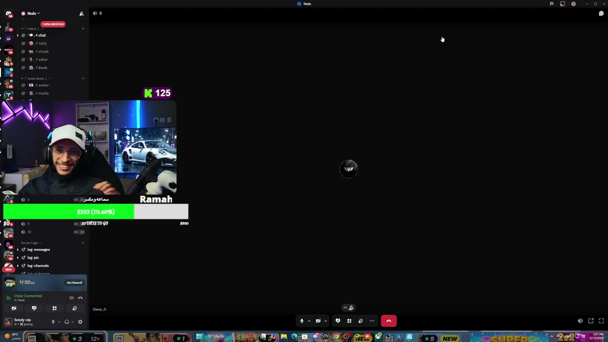Open input device options arrow in user panel
The height and width of the screenshot is (342, 608).
59,322
